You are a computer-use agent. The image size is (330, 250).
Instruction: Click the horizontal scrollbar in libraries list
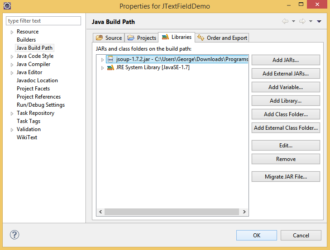(172, 212)
